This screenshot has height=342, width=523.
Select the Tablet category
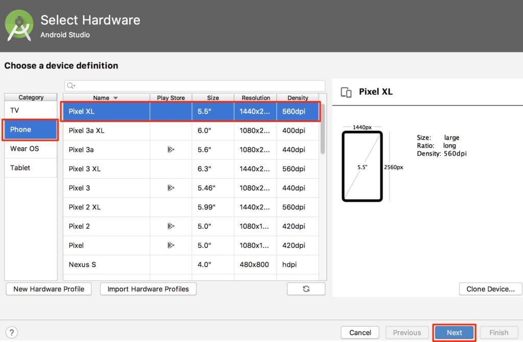coord(31,168)
